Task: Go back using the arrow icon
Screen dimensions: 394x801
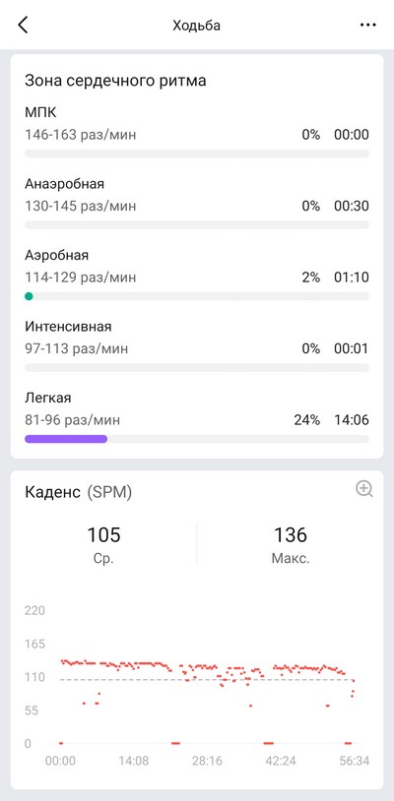Action: pos(23,25)
